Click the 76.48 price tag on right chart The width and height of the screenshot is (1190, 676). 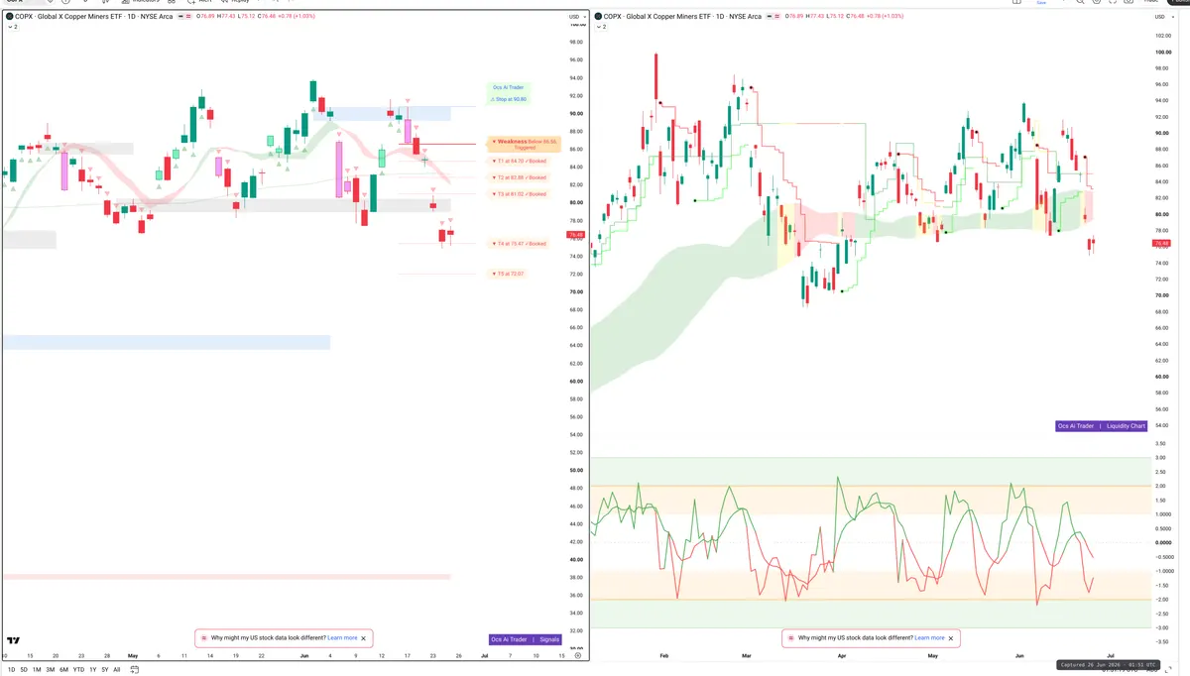click(1159, 243)
